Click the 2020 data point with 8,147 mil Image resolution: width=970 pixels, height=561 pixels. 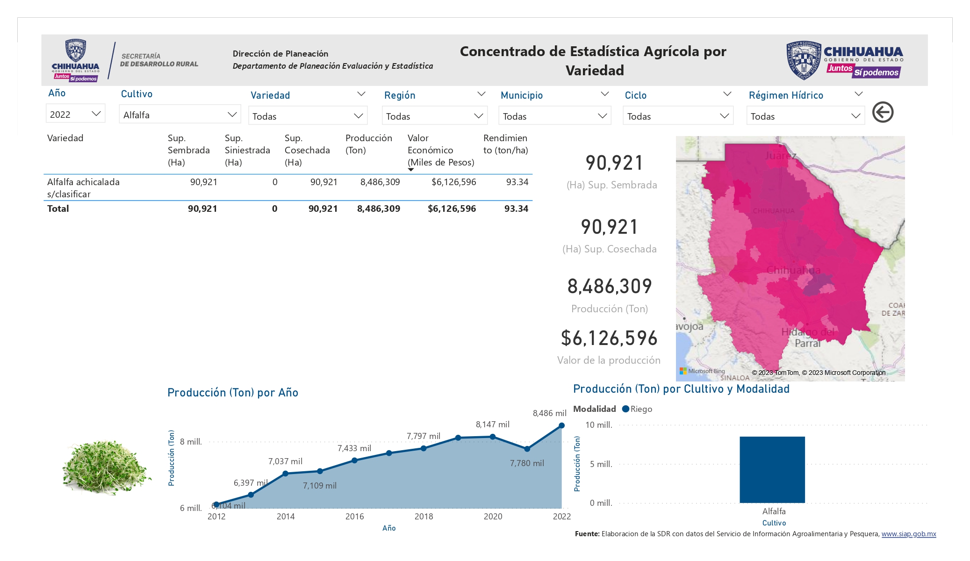[x=493, y=437]
